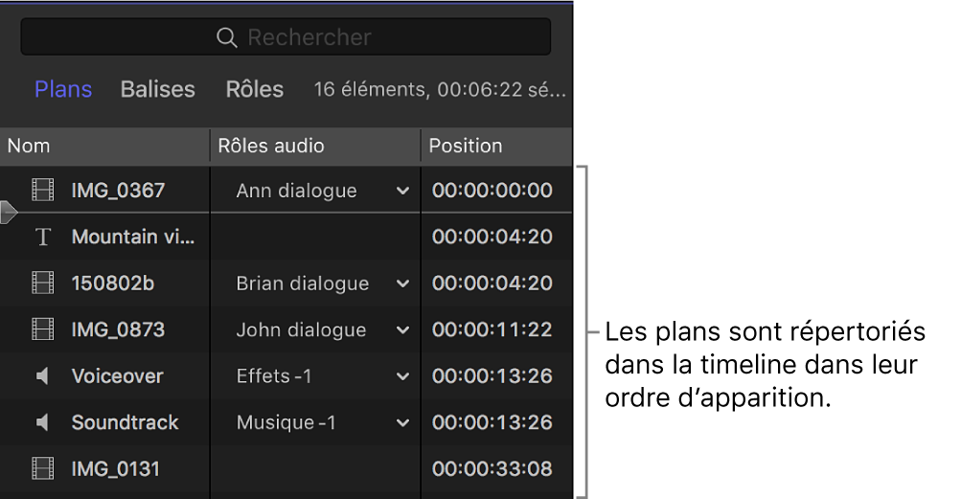This screenshot has width=961, height=499.
Task: Click the filmstrip icon beside IMG_0873
Action: click(42, 330)
